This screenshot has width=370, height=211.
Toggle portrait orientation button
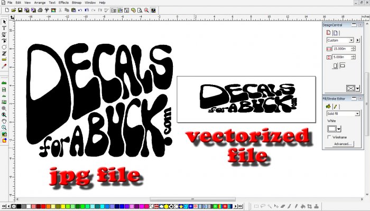tap(335, 66)
